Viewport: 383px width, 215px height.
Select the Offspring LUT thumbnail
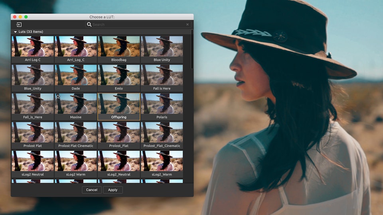coord(119,104)
